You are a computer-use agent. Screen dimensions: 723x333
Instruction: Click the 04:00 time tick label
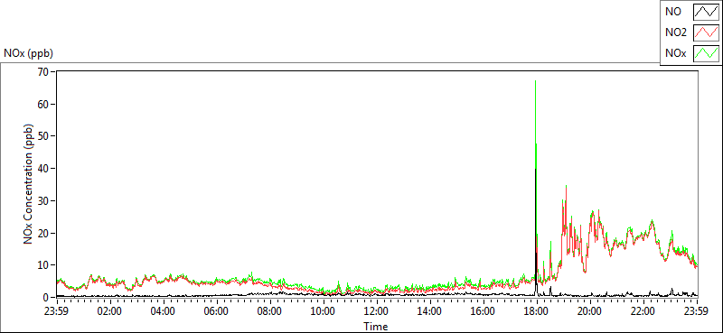[164, 310]
